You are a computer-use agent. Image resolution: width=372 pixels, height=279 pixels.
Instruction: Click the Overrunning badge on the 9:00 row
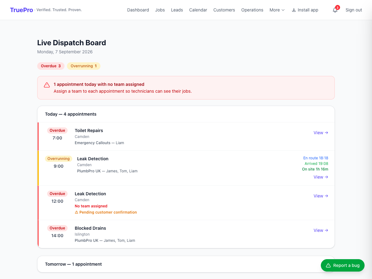click(59, 159)
